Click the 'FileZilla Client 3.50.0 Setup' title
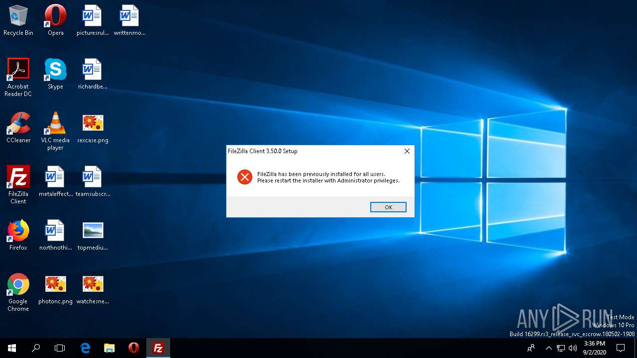The width and height of the screenshot is (637, 358). pos(263,151)
